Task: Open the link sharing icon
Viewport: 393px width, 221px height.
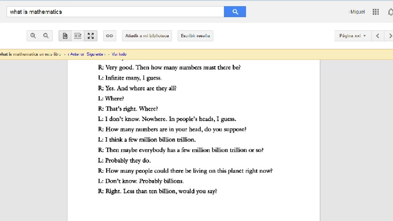Action: (x=110, y=36)
